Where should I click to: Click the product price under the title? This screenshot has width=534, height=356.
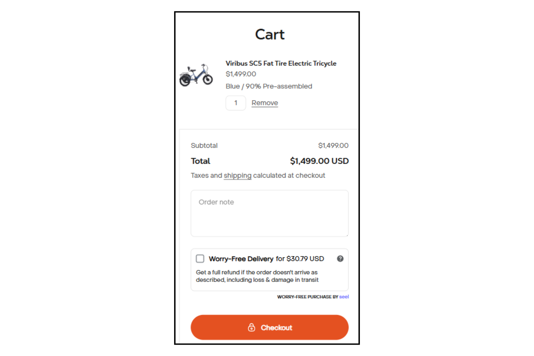tap(241, 74)
